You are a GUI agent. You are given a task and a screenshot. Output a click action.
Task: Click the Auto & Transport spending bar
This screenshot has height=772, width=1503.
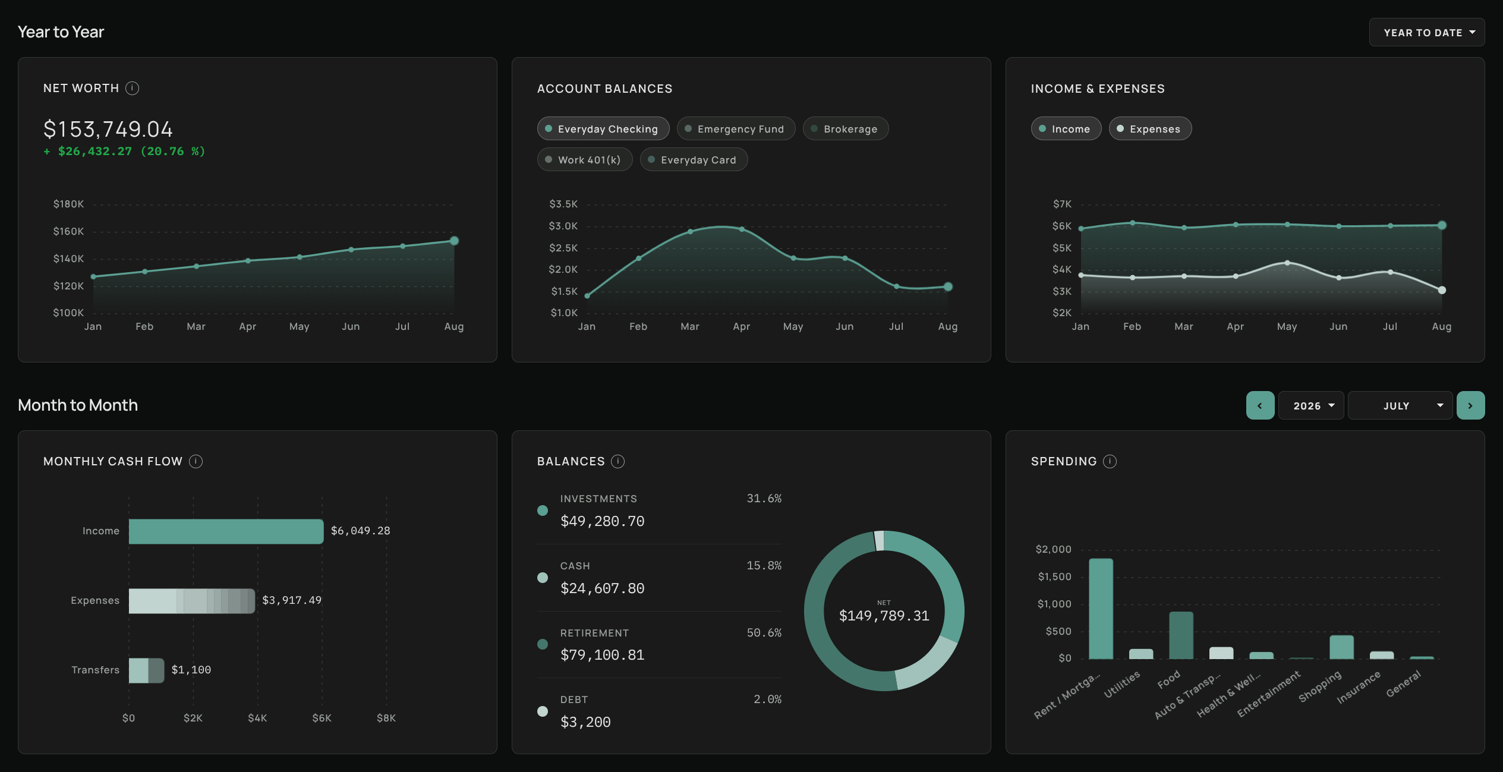(x=1221, y=653)
